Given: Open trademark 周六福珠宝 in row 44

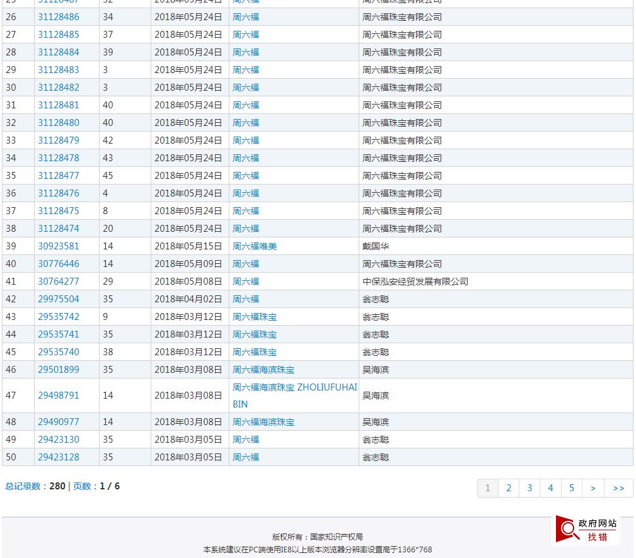Looking at the screenshot, I should pyautogui.click(x=255, y=334).
